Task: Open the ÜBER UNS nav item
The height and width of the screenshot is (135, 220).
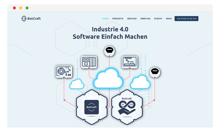Action: (x=145, y=18)
